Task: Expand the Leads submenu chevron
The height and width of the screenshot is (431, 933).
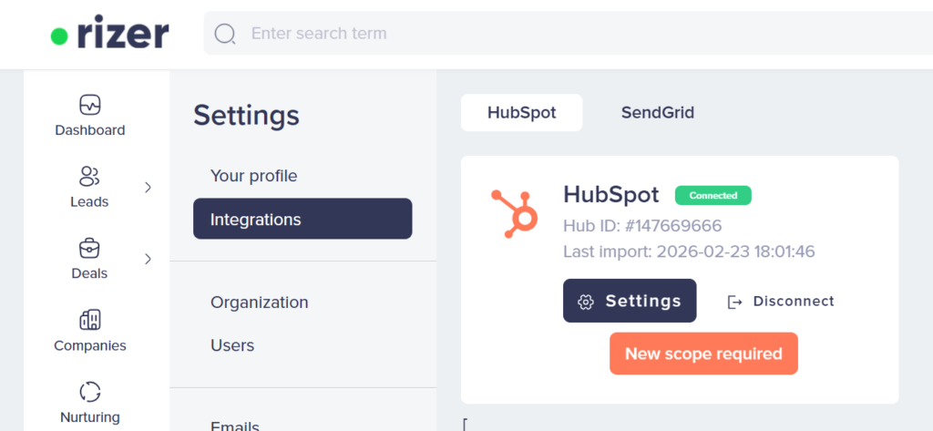Action: click(149, 187)
